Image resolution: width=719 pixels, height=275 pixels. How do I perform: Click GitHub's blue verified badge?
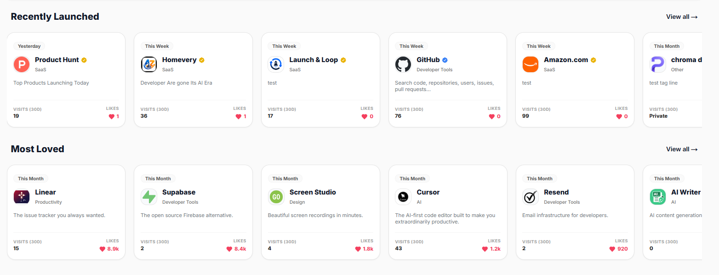(x=445, y=60)
